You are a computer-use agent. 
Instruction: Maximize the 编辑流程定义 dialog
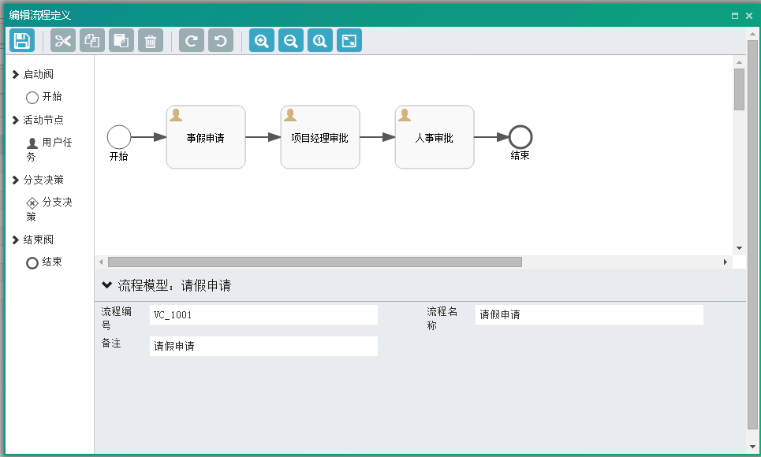(735, 16)
